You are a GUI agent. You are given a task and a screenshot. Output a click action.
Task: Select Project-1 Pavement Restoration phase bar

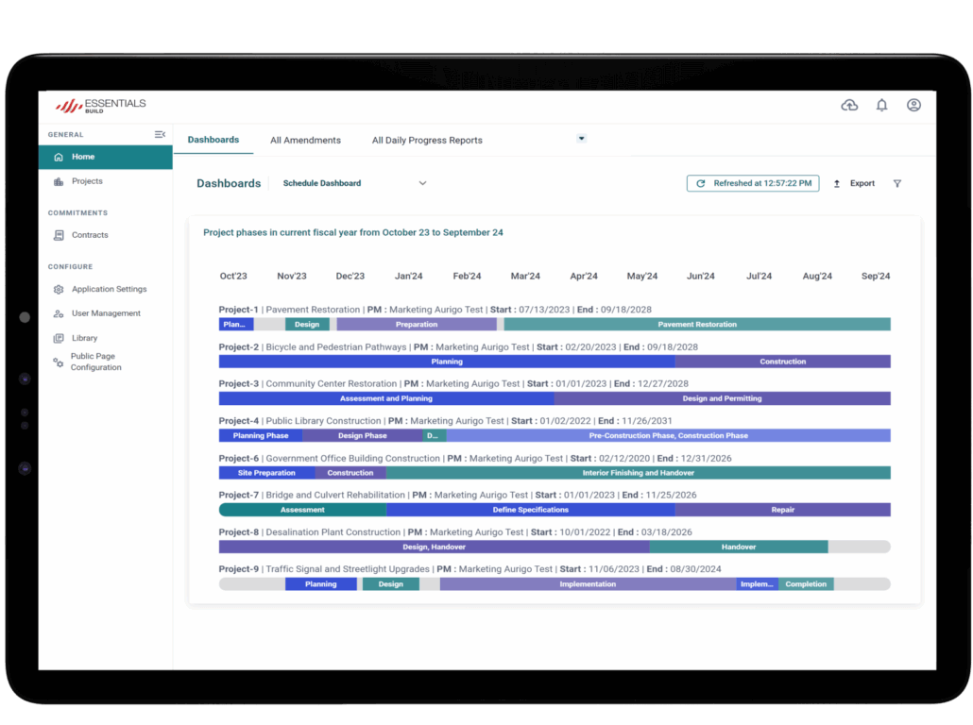696,325
